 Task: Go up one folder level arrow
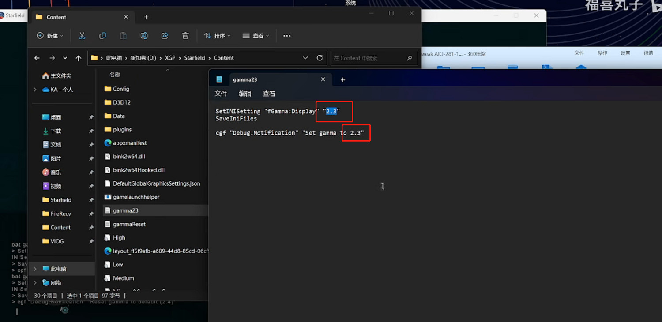[79, 58]
